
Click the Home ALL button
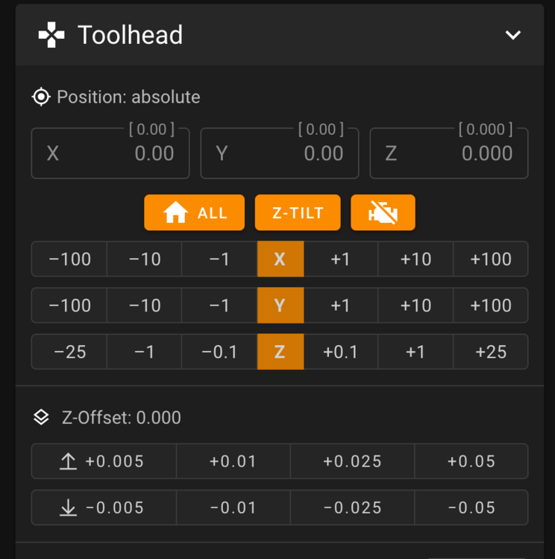(x=194, y=212)
